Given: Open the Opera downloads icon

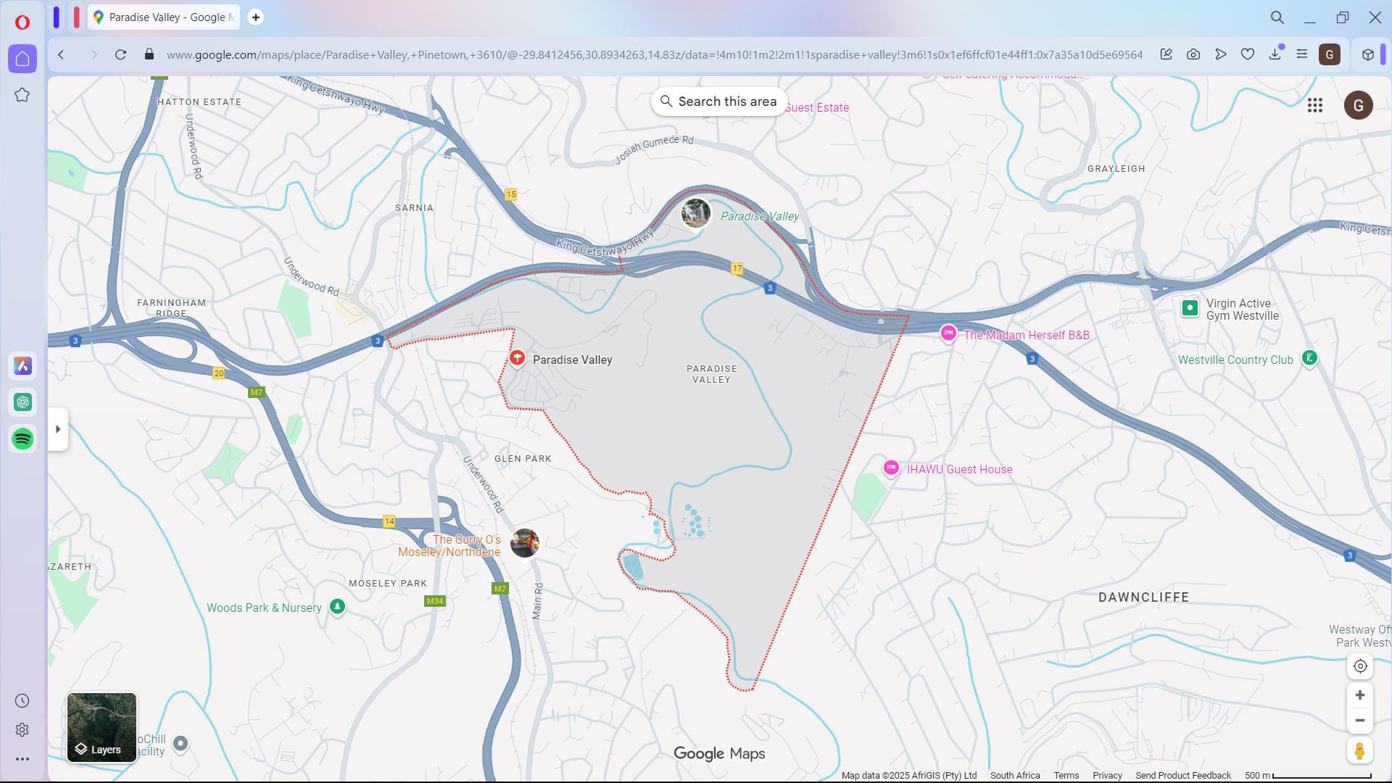Looking at the screenshot, I should tap(1275, 54).
